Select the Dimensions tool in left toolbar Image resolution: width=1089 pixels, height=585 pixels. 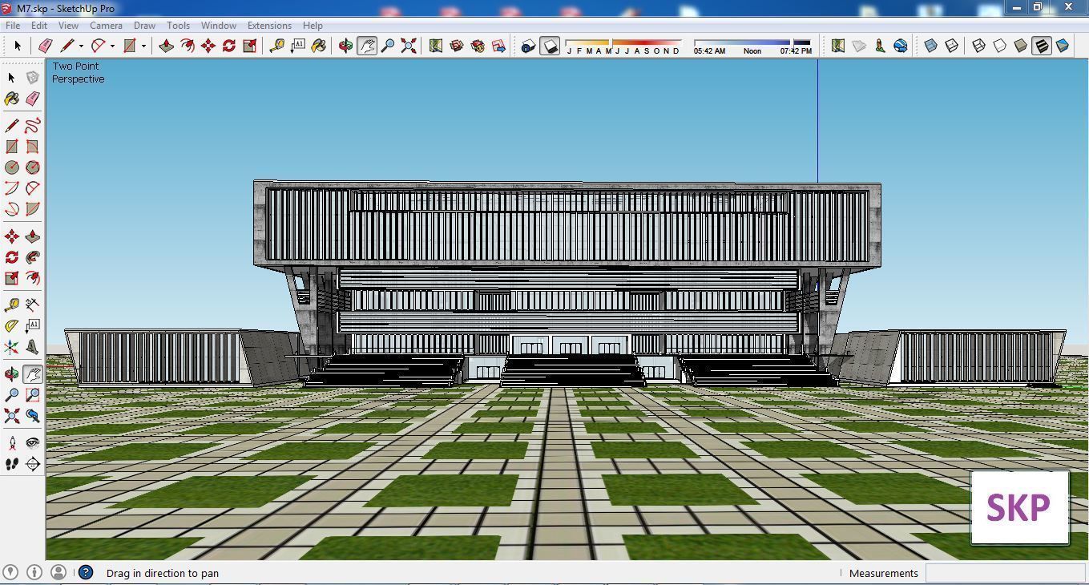(33, 305)
